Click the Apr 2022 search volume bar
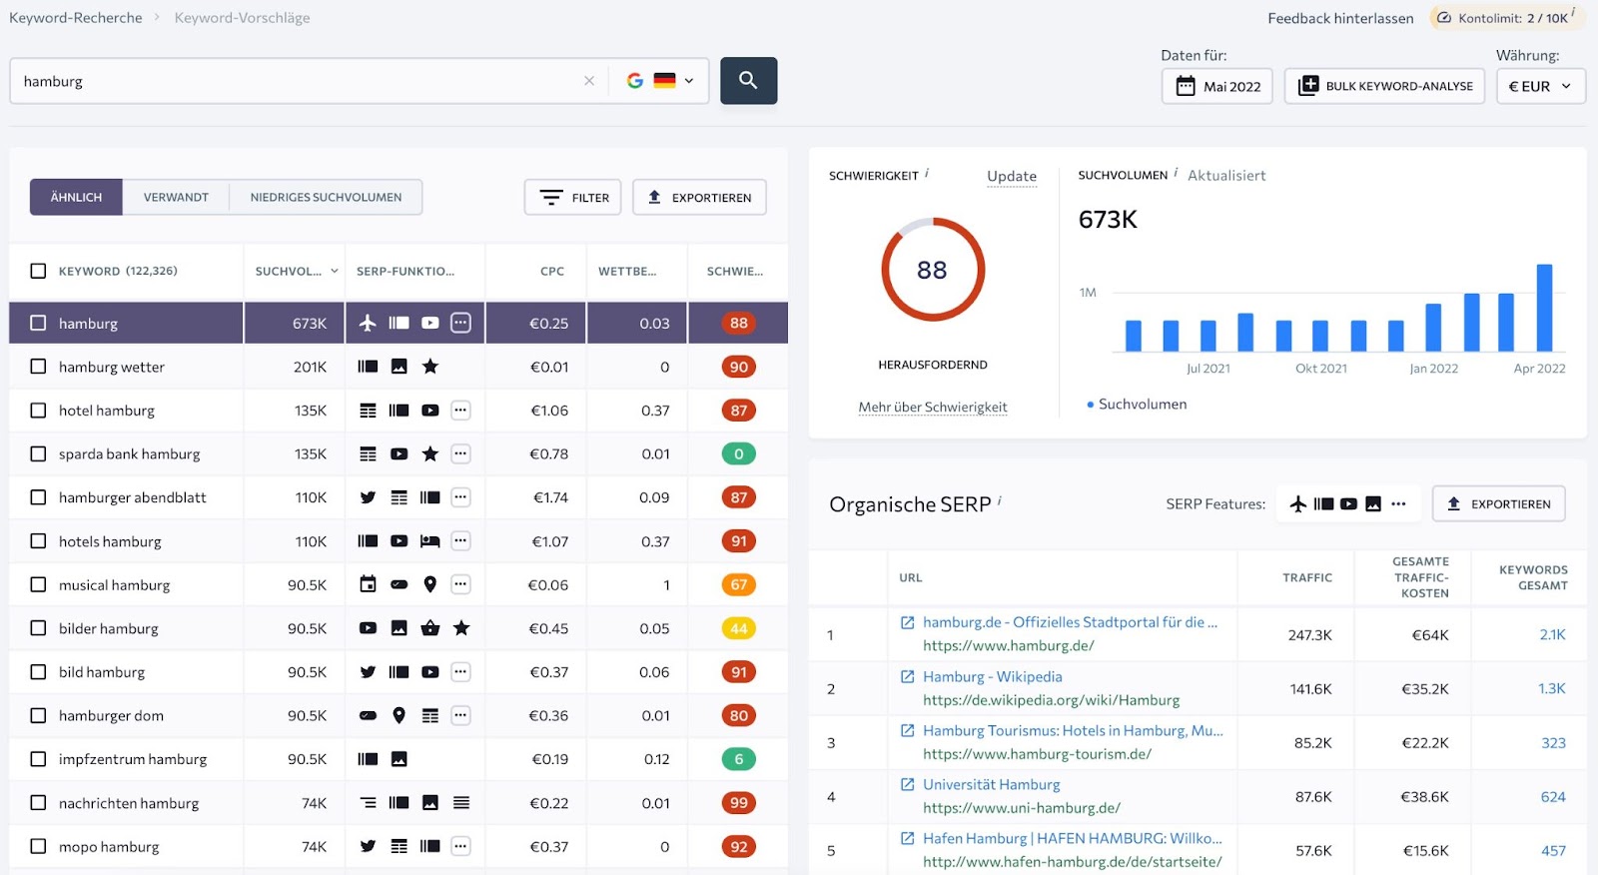The height and width of the screenshot is (875, 1598). (x=1544, y=308)
